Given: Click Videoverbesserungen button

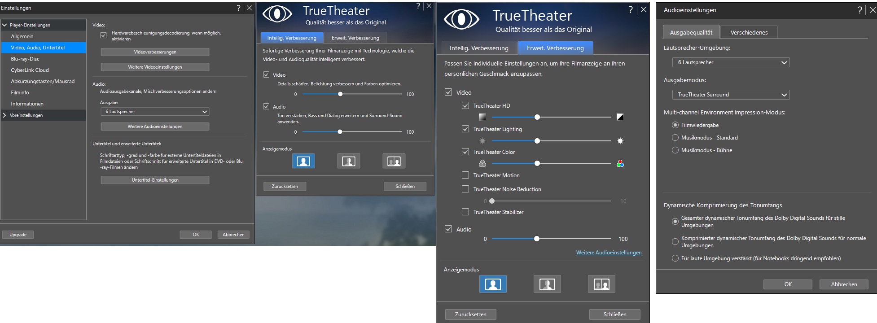Looking at the screenshot, I should click(155, 52).
